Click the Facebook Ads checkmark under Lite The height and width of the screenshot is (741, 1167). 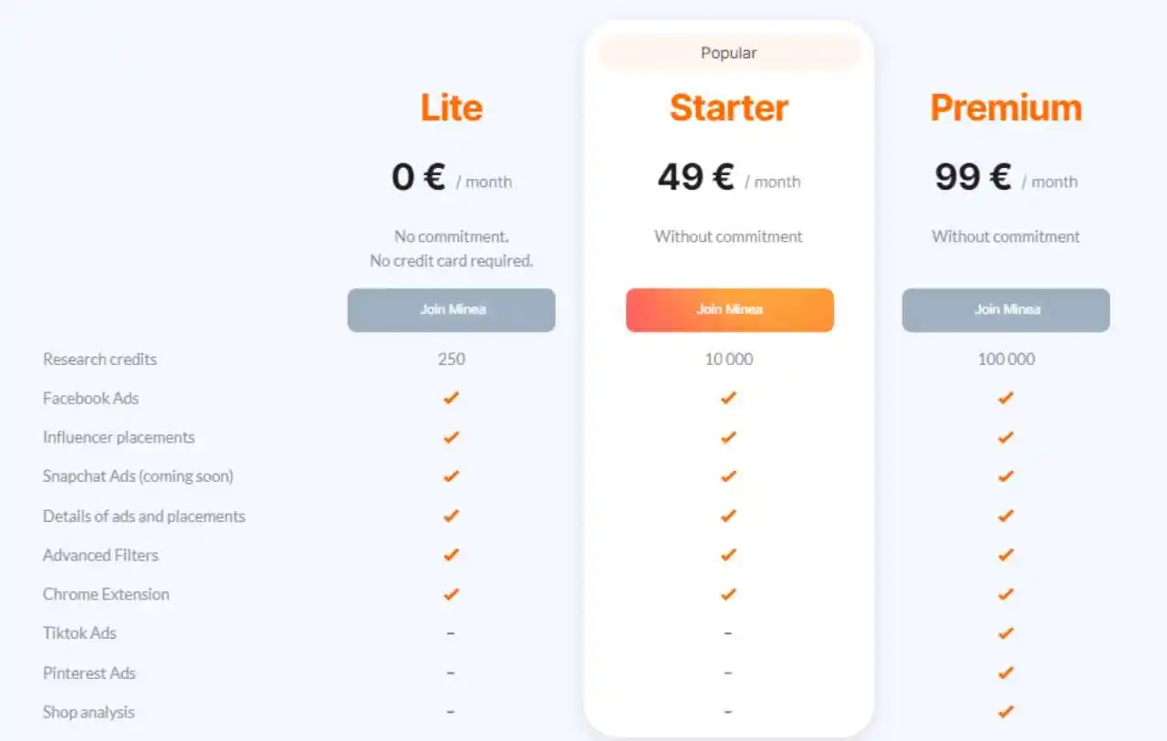(450, 398)
